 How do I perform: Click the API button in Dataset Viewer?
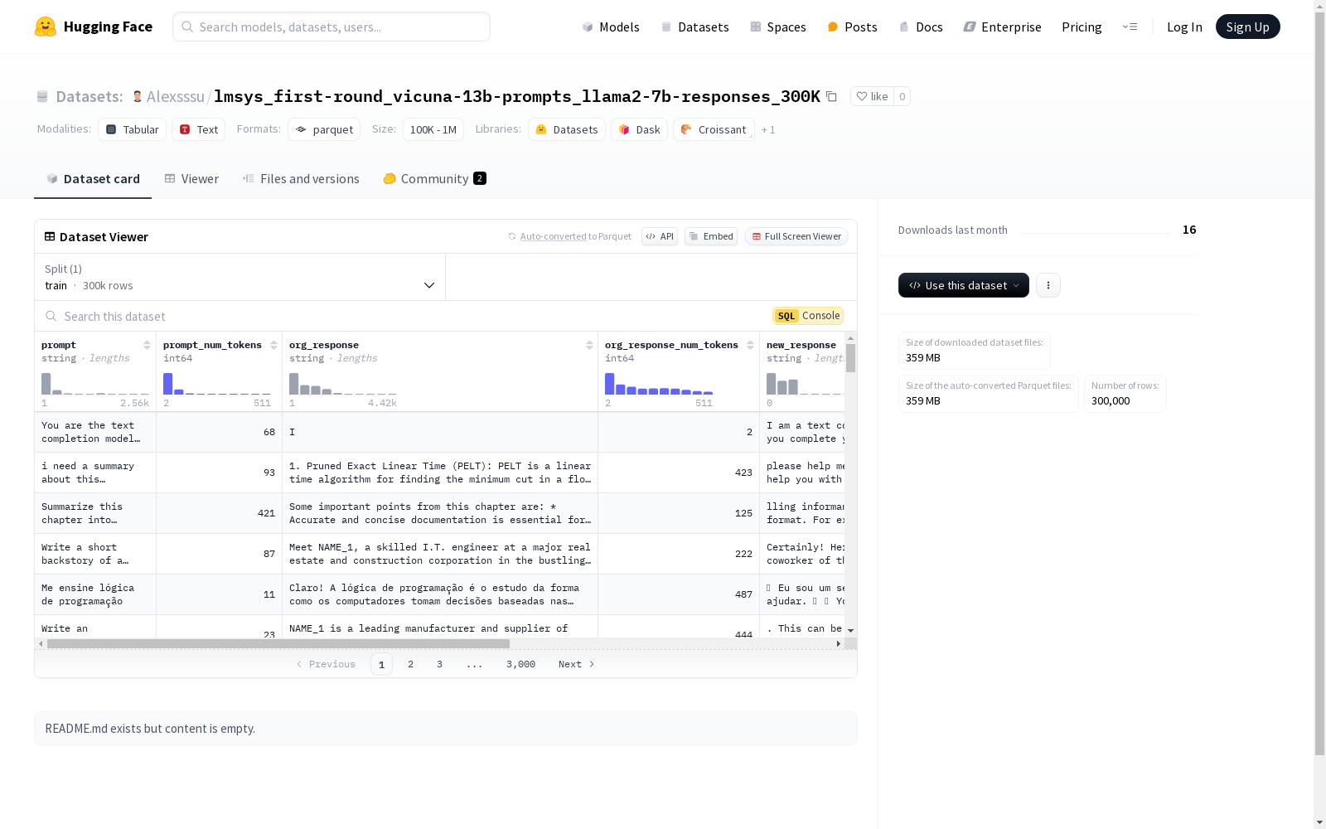(660, 236)
